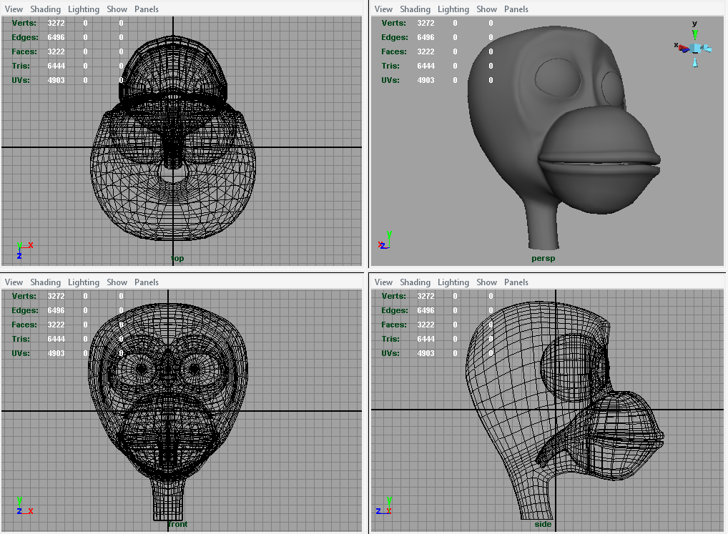Click the 'UVs:' label in the front viewport
Image resolution: width=728 pixels, height=534 pixels.
click(x=21, y=354)
